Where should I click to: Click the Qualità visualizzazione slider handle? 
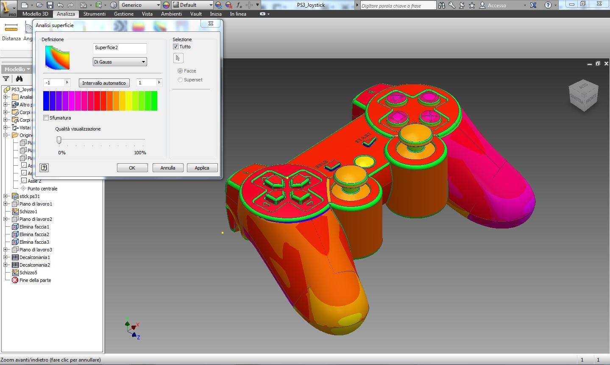pos(59,140)
